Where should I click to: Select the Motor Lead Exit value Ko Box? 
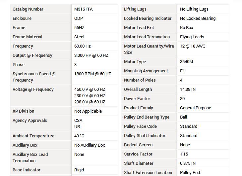point(187,28)
